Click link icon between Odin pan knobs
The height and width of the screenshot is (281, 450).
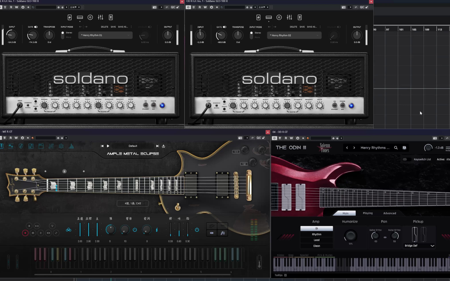(x=385, y=237)
